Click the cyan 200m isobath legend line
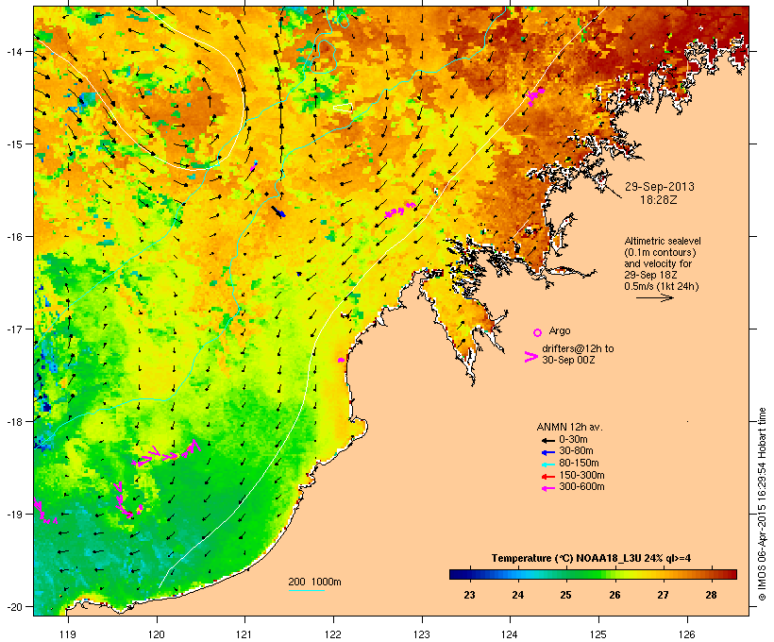This screenshot has width=774, height=642. (x=306, y=590)
